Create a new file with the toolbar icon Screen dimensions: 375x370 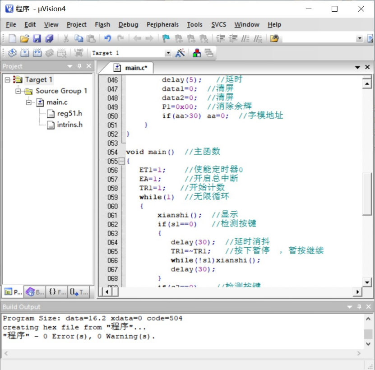(x=12, y=38)
